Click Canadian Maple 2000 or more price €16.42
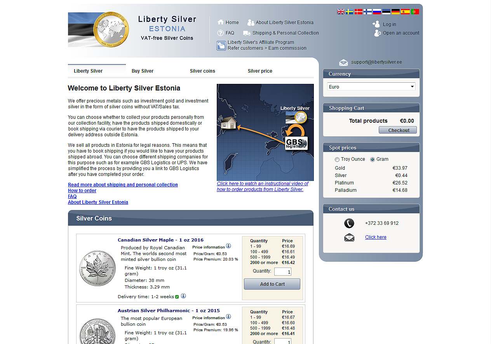The width and height of the screenshot is (491, 344). point(288,262)
